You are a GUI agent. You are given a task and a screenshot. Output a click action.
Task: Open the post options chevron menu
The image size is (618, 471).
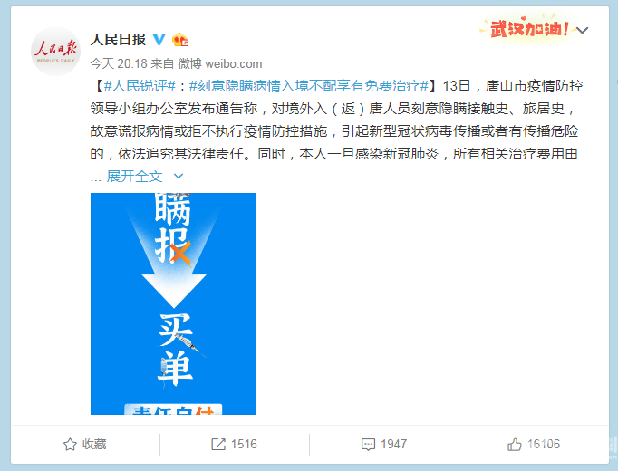[583, 30]
